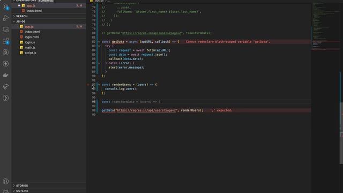343x193 pixels.
Task: Open the Live Share view
Action: [x=6, y=86]
